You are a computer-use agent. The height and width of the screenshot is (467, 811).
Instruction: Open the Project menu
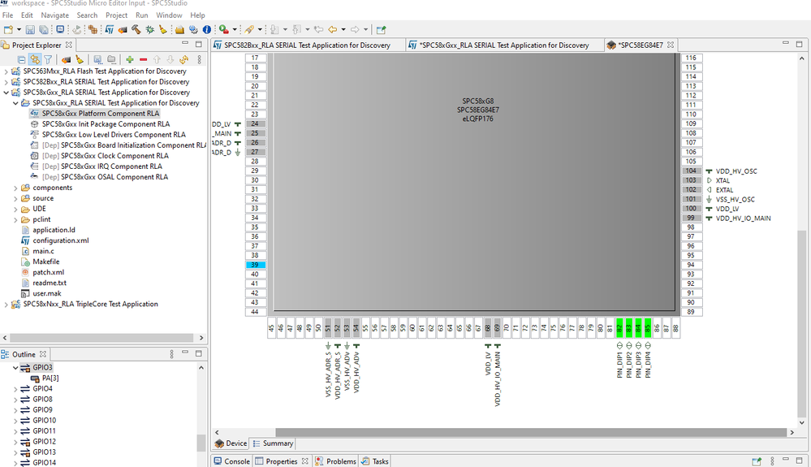tap(116, 15)
